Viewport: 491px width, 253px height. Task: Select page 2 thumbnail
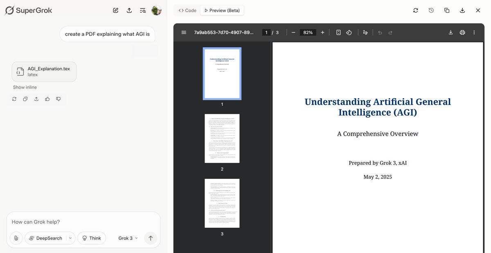pyautogui.click(x=222, y=138)
